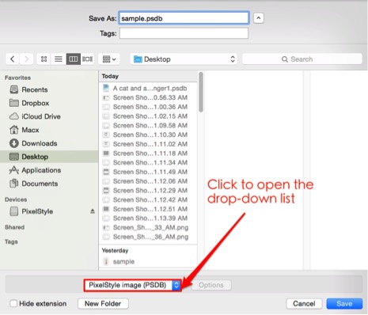
Task: Select Screen Sho...1.12.29 AM file
Action: 148,191
